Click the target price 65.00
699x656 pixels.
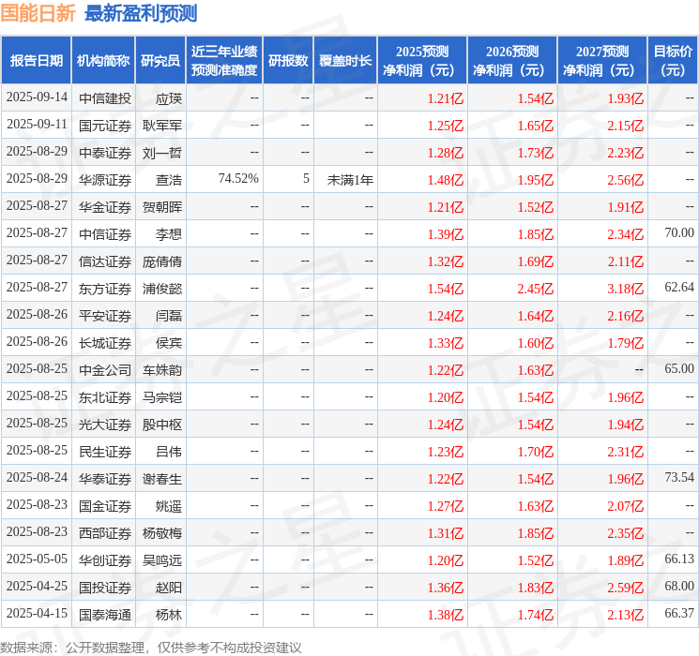click(x=679, y=368)
